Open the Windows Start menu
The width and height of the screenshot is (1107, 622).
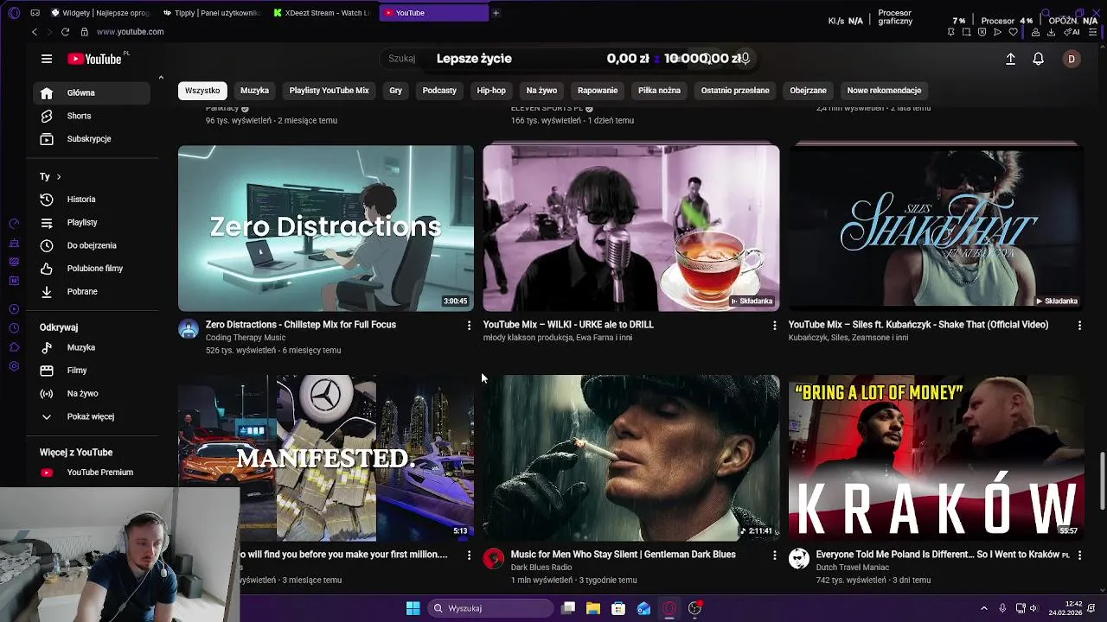(x=413, y=608)
